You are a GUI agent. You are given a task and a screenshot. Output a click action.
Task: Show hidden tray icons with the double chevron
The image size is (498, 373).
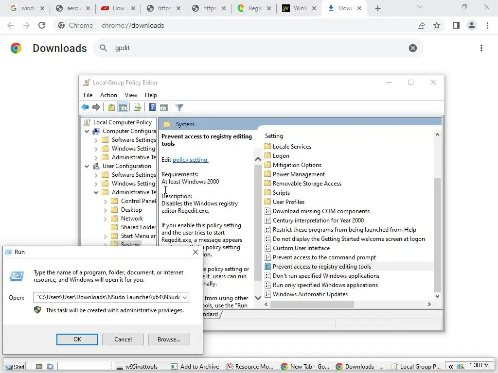click(450, 367)
